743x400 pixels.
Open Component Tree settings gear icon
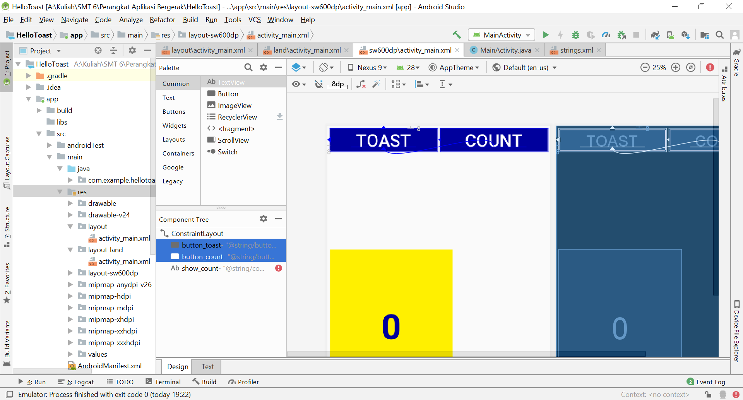click(x=264, y=219)
